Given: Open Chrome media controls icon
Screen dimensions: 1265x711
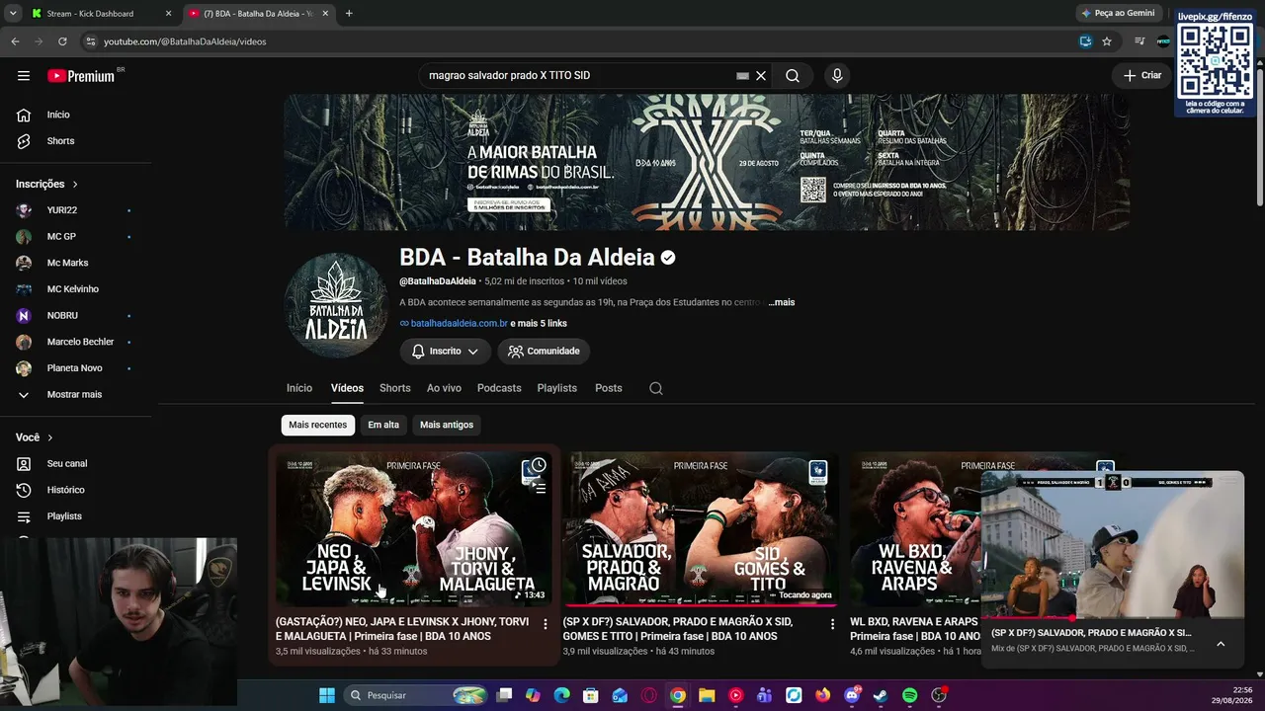Looking at the screenshot, I should (x=1139, y=41).
